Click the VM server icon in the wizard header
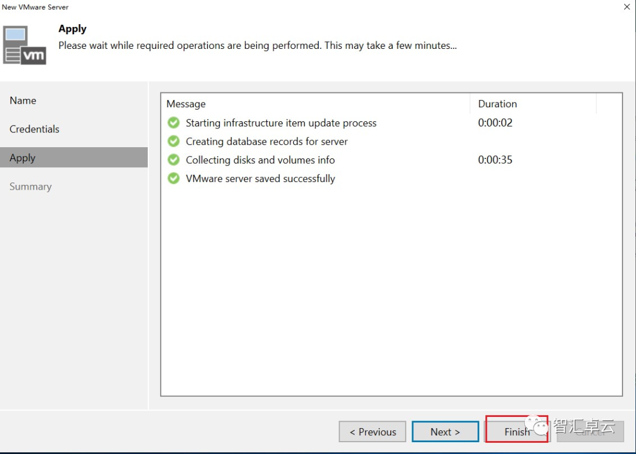636x454 pixels. coord(24,45)
